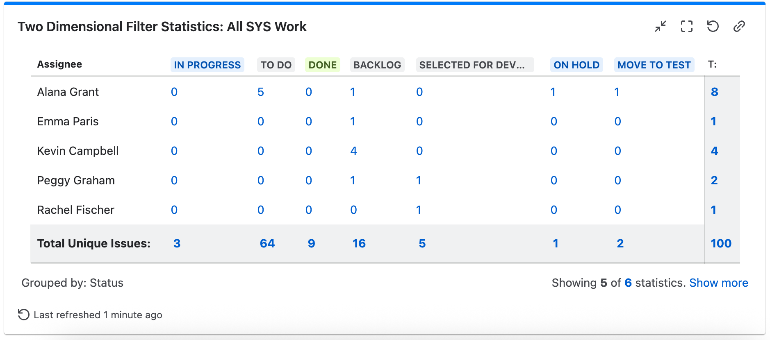770x340 pixels.
Task: Open TO DO status column header
Action: [x=276, y=65]
